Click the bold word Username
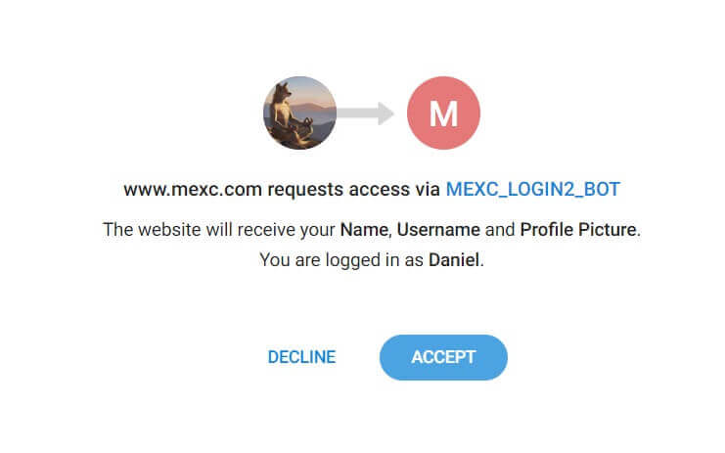Screen dimensions: 725x453 tap(437, 230)
